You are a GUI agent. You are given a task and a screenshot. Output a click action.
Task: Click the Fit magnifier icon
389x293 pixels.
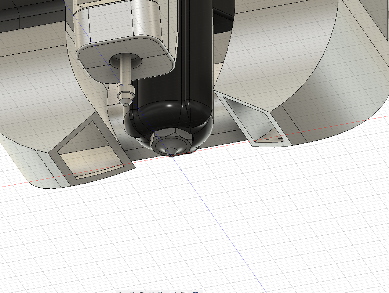pos(160,292)
